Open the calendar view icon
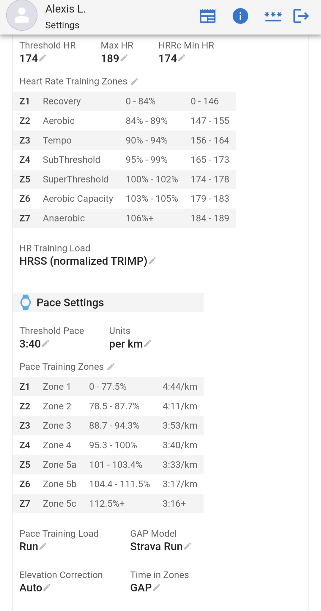Viewport: 321px width, 611px height. click(x=207, y=16)
